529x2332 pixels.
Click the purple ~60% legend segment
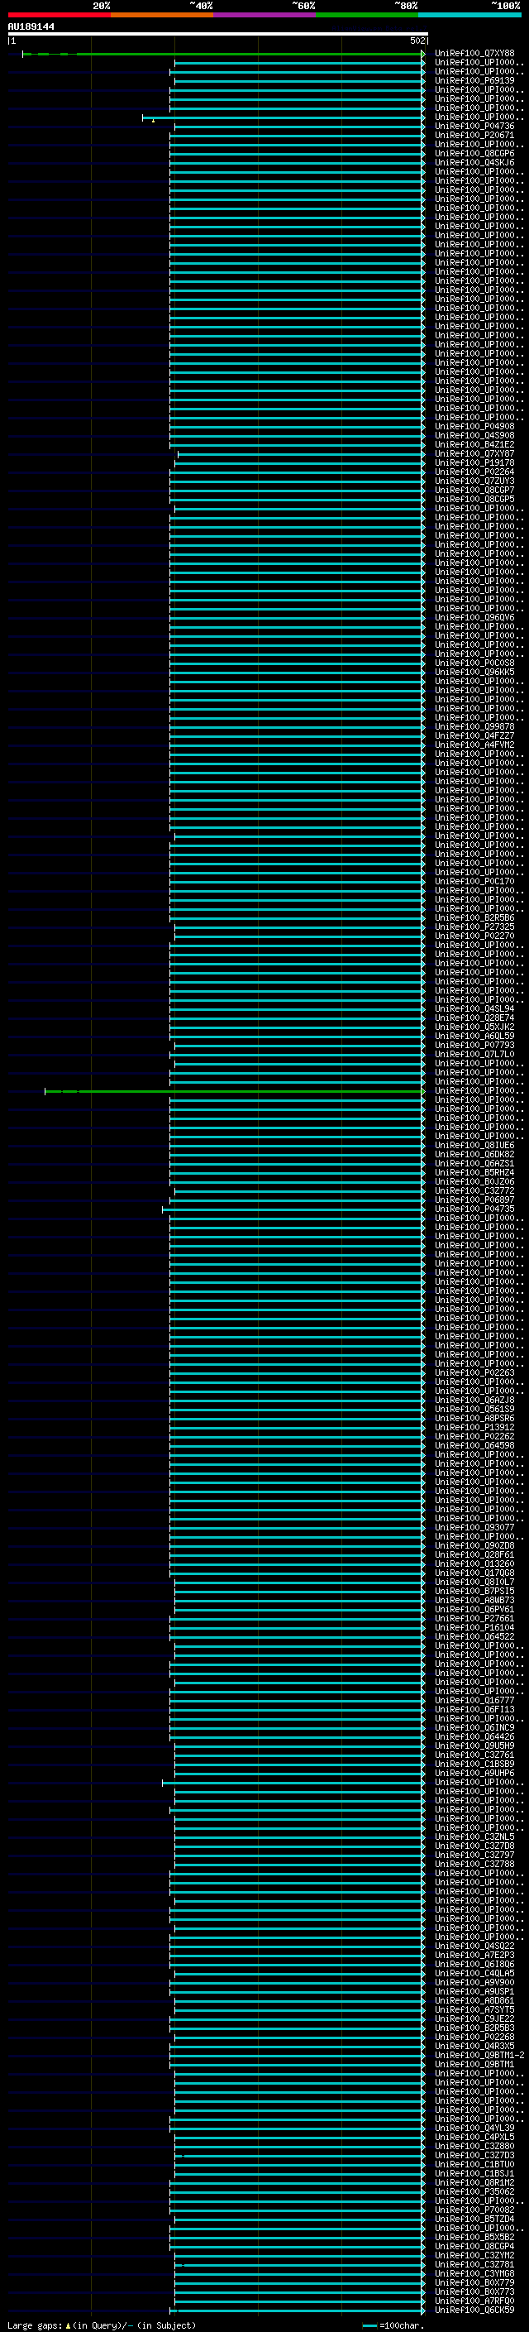pos(265,15)
